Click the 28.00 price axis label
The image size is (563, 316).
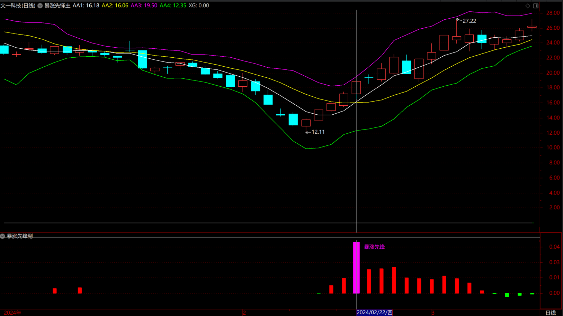point(553,13)
